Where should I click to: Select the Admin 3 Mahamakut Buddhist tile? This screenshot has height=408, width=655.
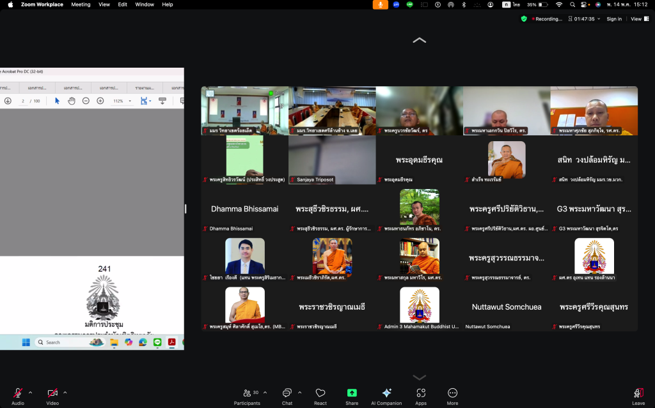click(x=420, y=306)
